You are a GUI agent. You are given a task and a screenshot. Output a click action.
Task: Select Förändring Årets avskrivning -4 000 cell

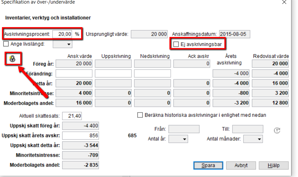tap(231, 73)
